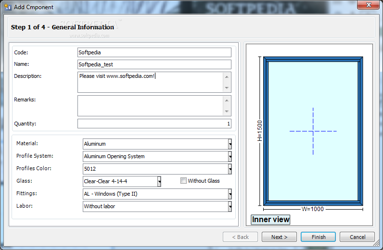The image size is (383, 250).
Task: Click the Add Component title bar icon
Action: click(x=8, y=7)
